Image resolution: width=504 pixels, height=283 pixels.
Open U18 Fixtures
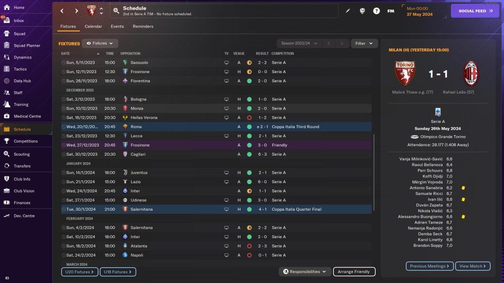point(118,272)
